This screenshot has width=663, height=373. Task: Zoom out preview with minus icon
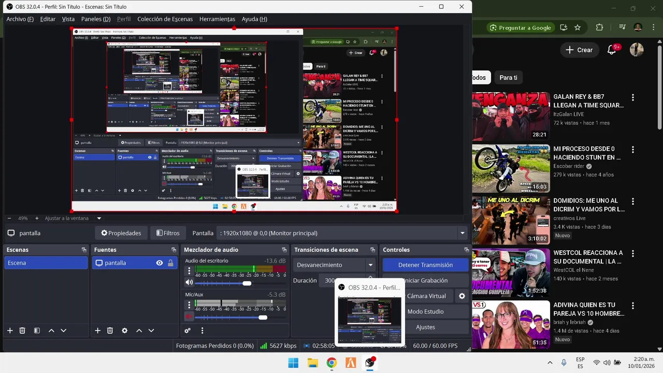point(9,218)
